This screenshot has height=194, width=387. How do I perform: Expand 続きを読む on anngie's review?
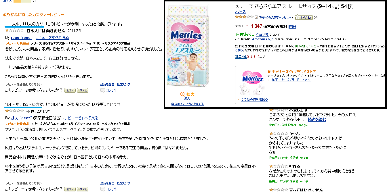tap(317, 119)
